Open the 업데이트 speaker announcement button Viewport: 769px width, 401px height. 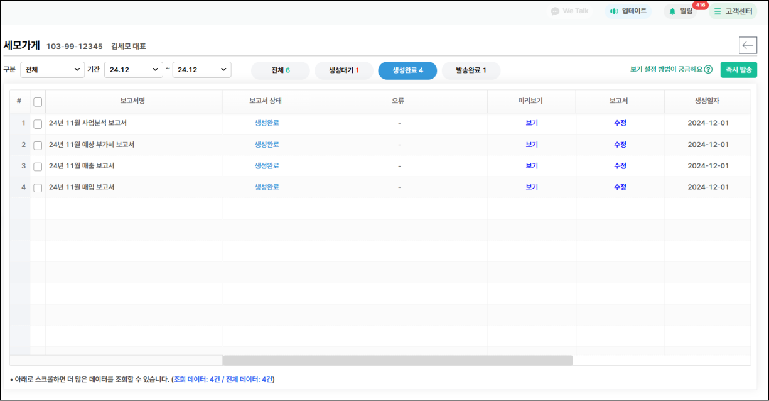point(628,11)
